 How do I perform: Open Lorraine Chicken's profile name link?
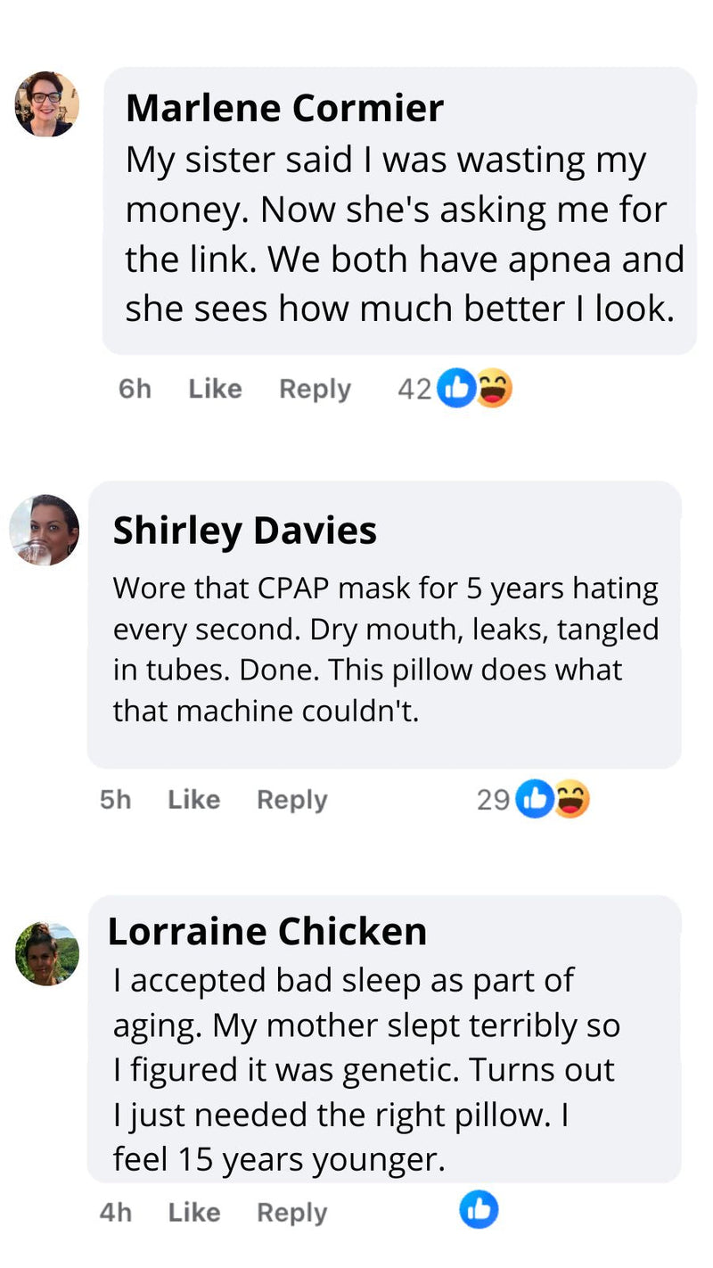pyautogui.click(x=266, y=932)
